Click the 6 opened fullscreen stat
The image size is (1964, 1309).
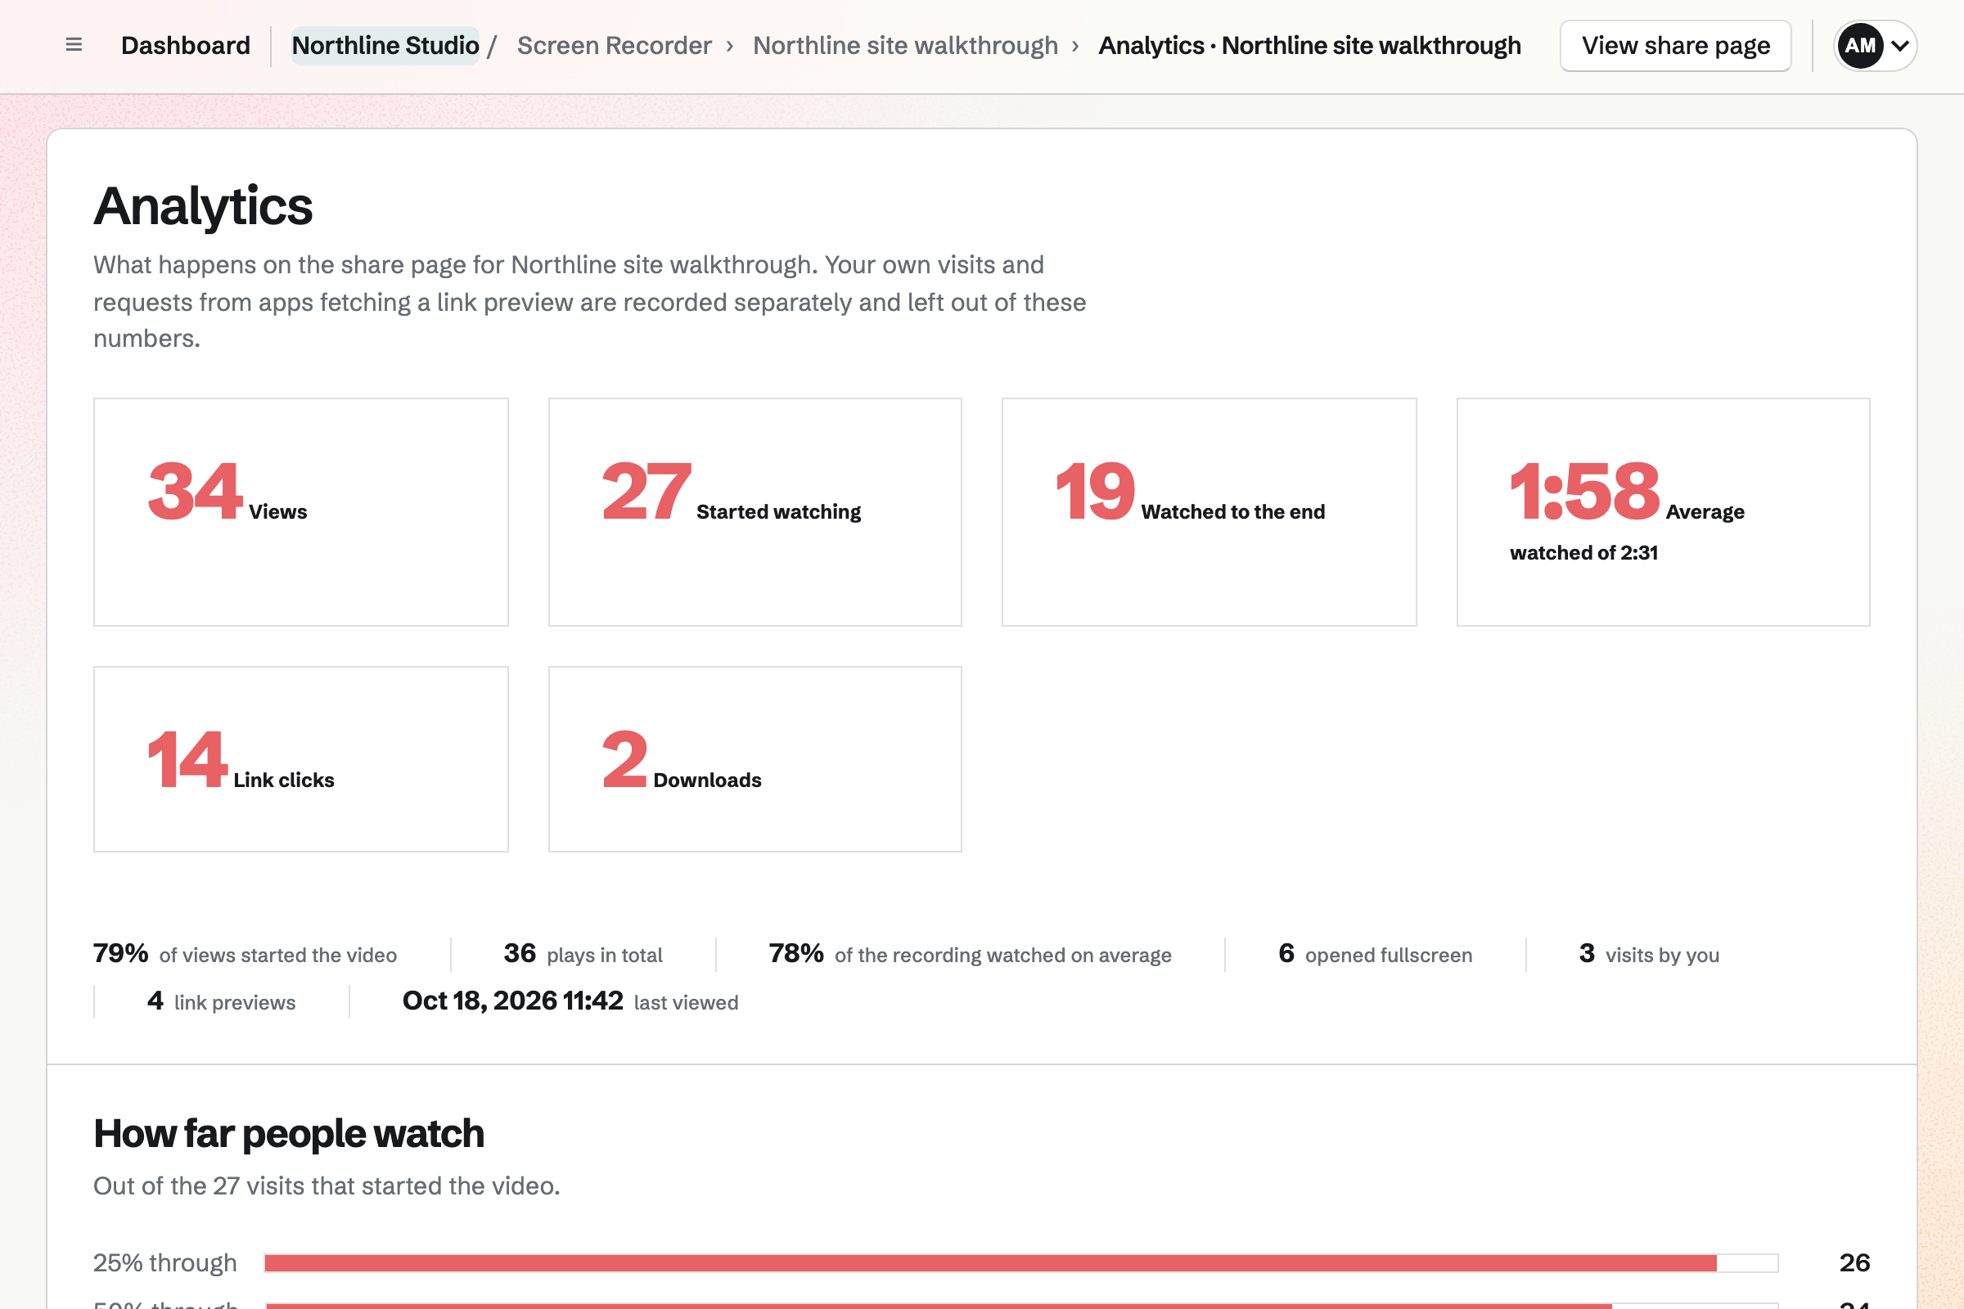click(x=1376, y=954)
